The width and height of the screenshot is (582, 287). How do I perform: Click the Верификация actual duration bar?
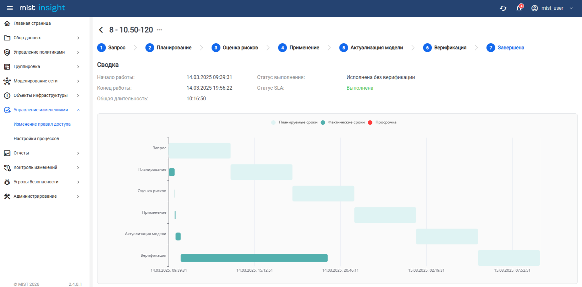[x=254, y=258]
